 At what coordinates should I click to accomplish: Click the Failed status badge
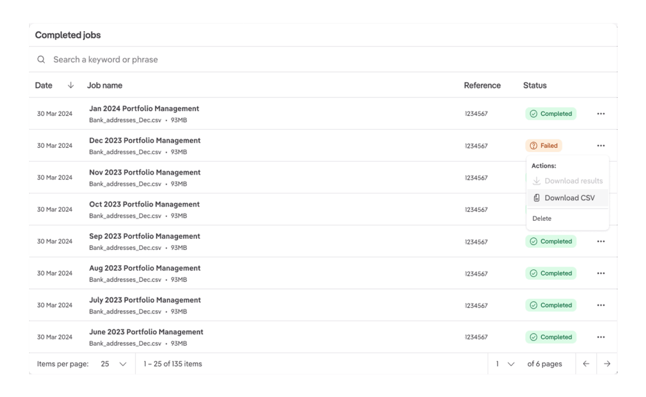coord(544,146)
